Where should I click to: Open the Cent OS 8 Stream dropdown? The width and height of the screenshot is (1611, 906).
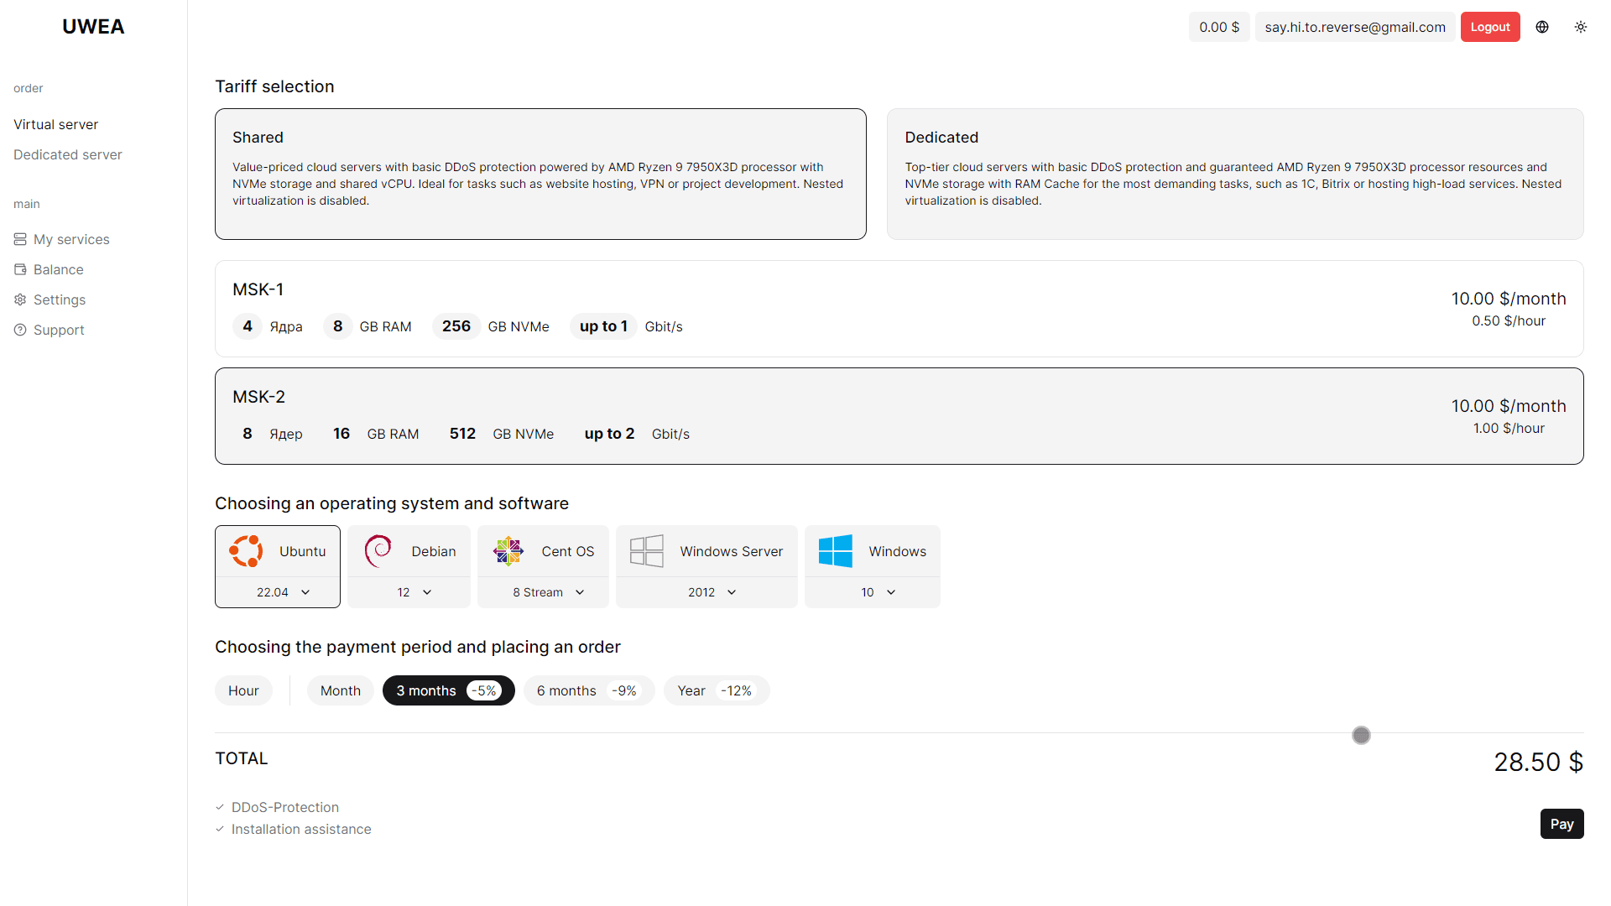pos(548,592)
